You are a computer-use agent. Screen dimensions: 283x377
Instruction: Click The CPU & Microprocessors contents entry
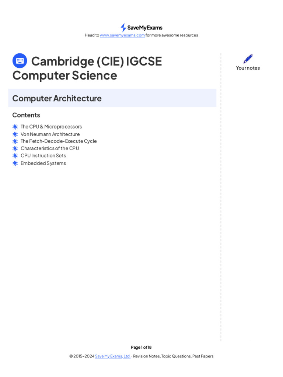(51, 127)
